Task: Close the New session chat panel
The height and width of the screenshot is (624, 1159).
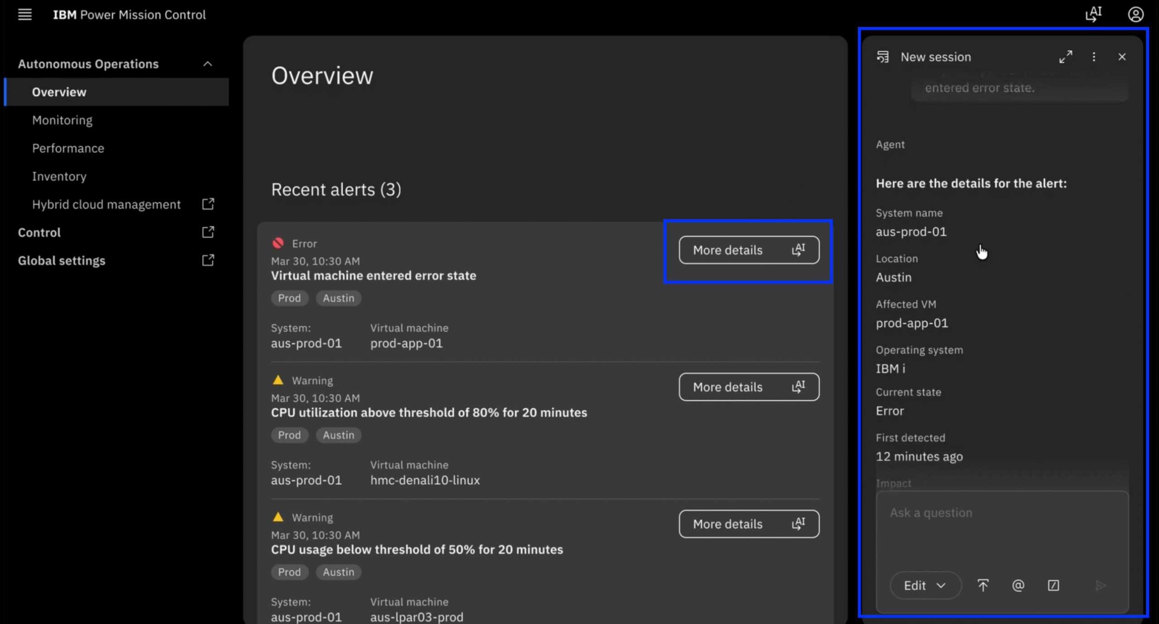Action: tap(1122, 57)
